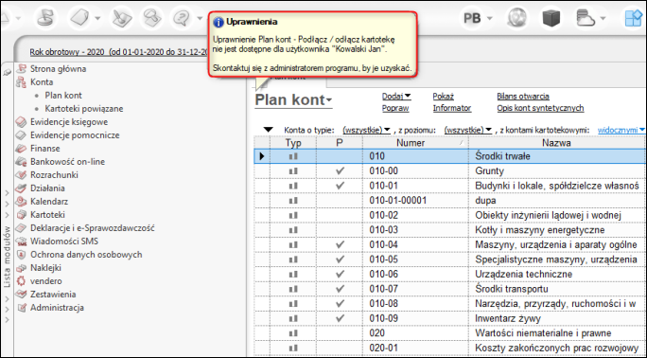Click the Lista modułów vertical label
Image resolution: width=647 pixels, height=358 pixels.
7,257
